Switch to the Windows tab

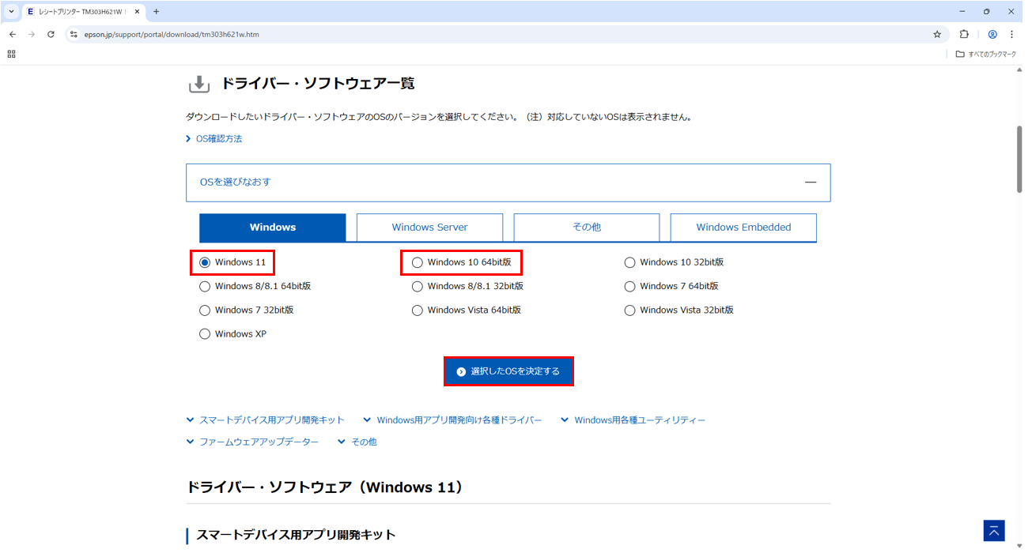coord(272,228)
